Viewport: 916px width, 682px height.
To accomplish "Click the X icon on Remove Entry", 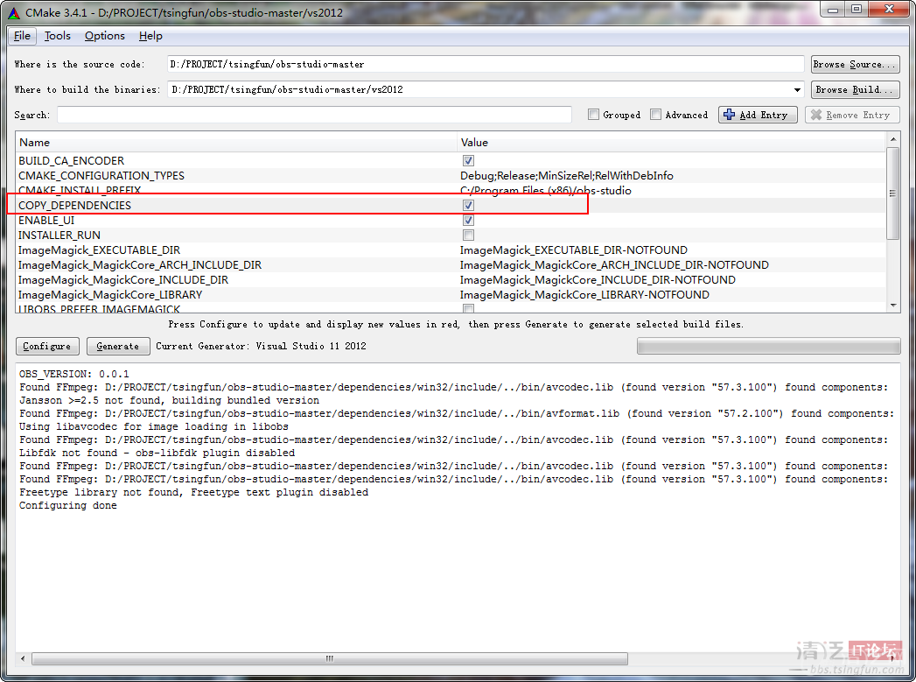I will tap(816, 115).
